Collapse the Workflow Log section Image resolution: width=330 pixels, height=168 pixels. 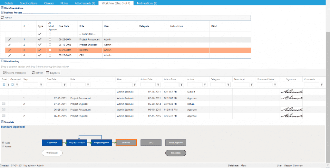[x=2, y=61]
